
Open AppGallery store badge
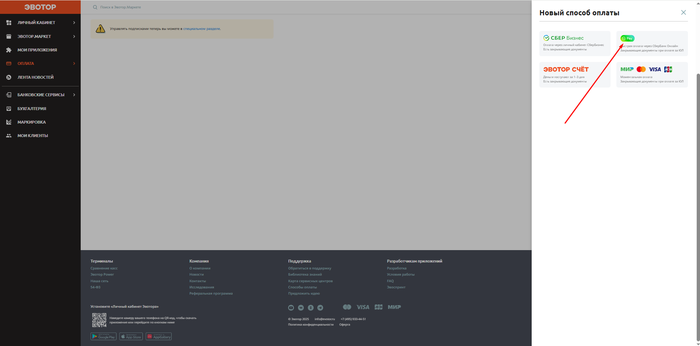[x=158, y=336]
